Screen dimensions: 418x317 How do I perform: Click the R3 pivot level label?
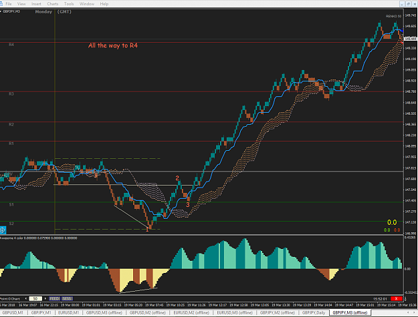click(11, 94)
